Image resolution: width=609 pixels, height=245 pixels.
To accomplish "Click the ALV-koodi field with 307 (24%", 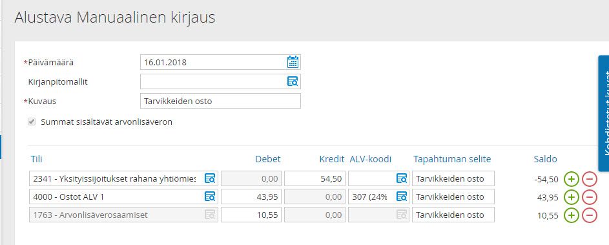I will (x=378, y=197).
